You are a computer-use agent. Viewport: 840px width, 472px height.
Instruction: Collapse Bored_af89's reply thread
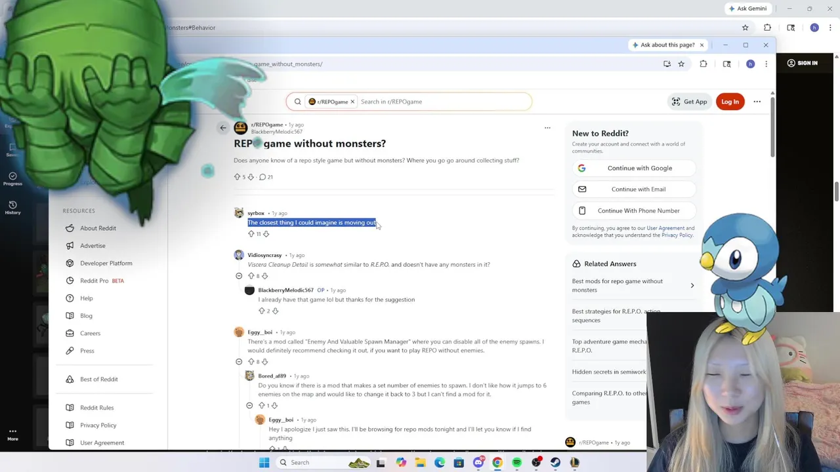[249, 406]
